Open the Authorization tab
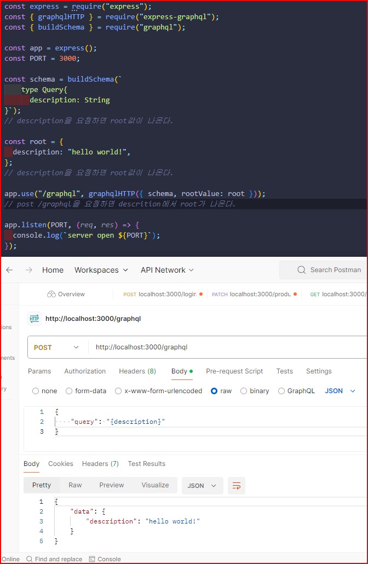This screenshot has width=368, height=564. [x=85, y=371]
